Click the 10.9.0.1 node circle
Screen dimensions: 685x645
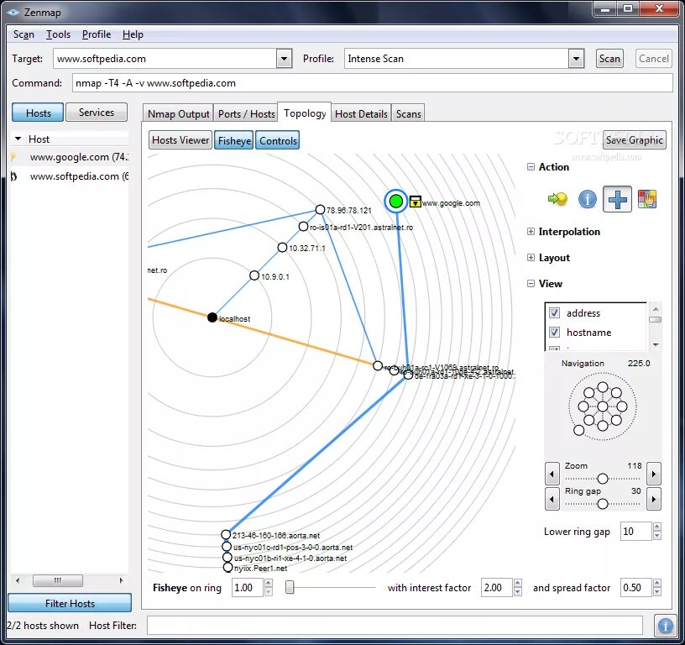[254, 275]
